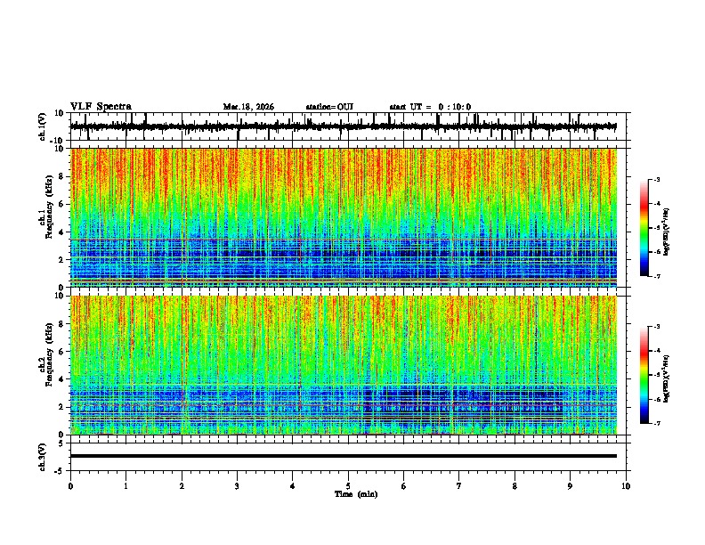This screenshot has width=705, height=545.
Task: Click the "5" tick on ch.3(V) axis
Action: (x=62, y=443)
